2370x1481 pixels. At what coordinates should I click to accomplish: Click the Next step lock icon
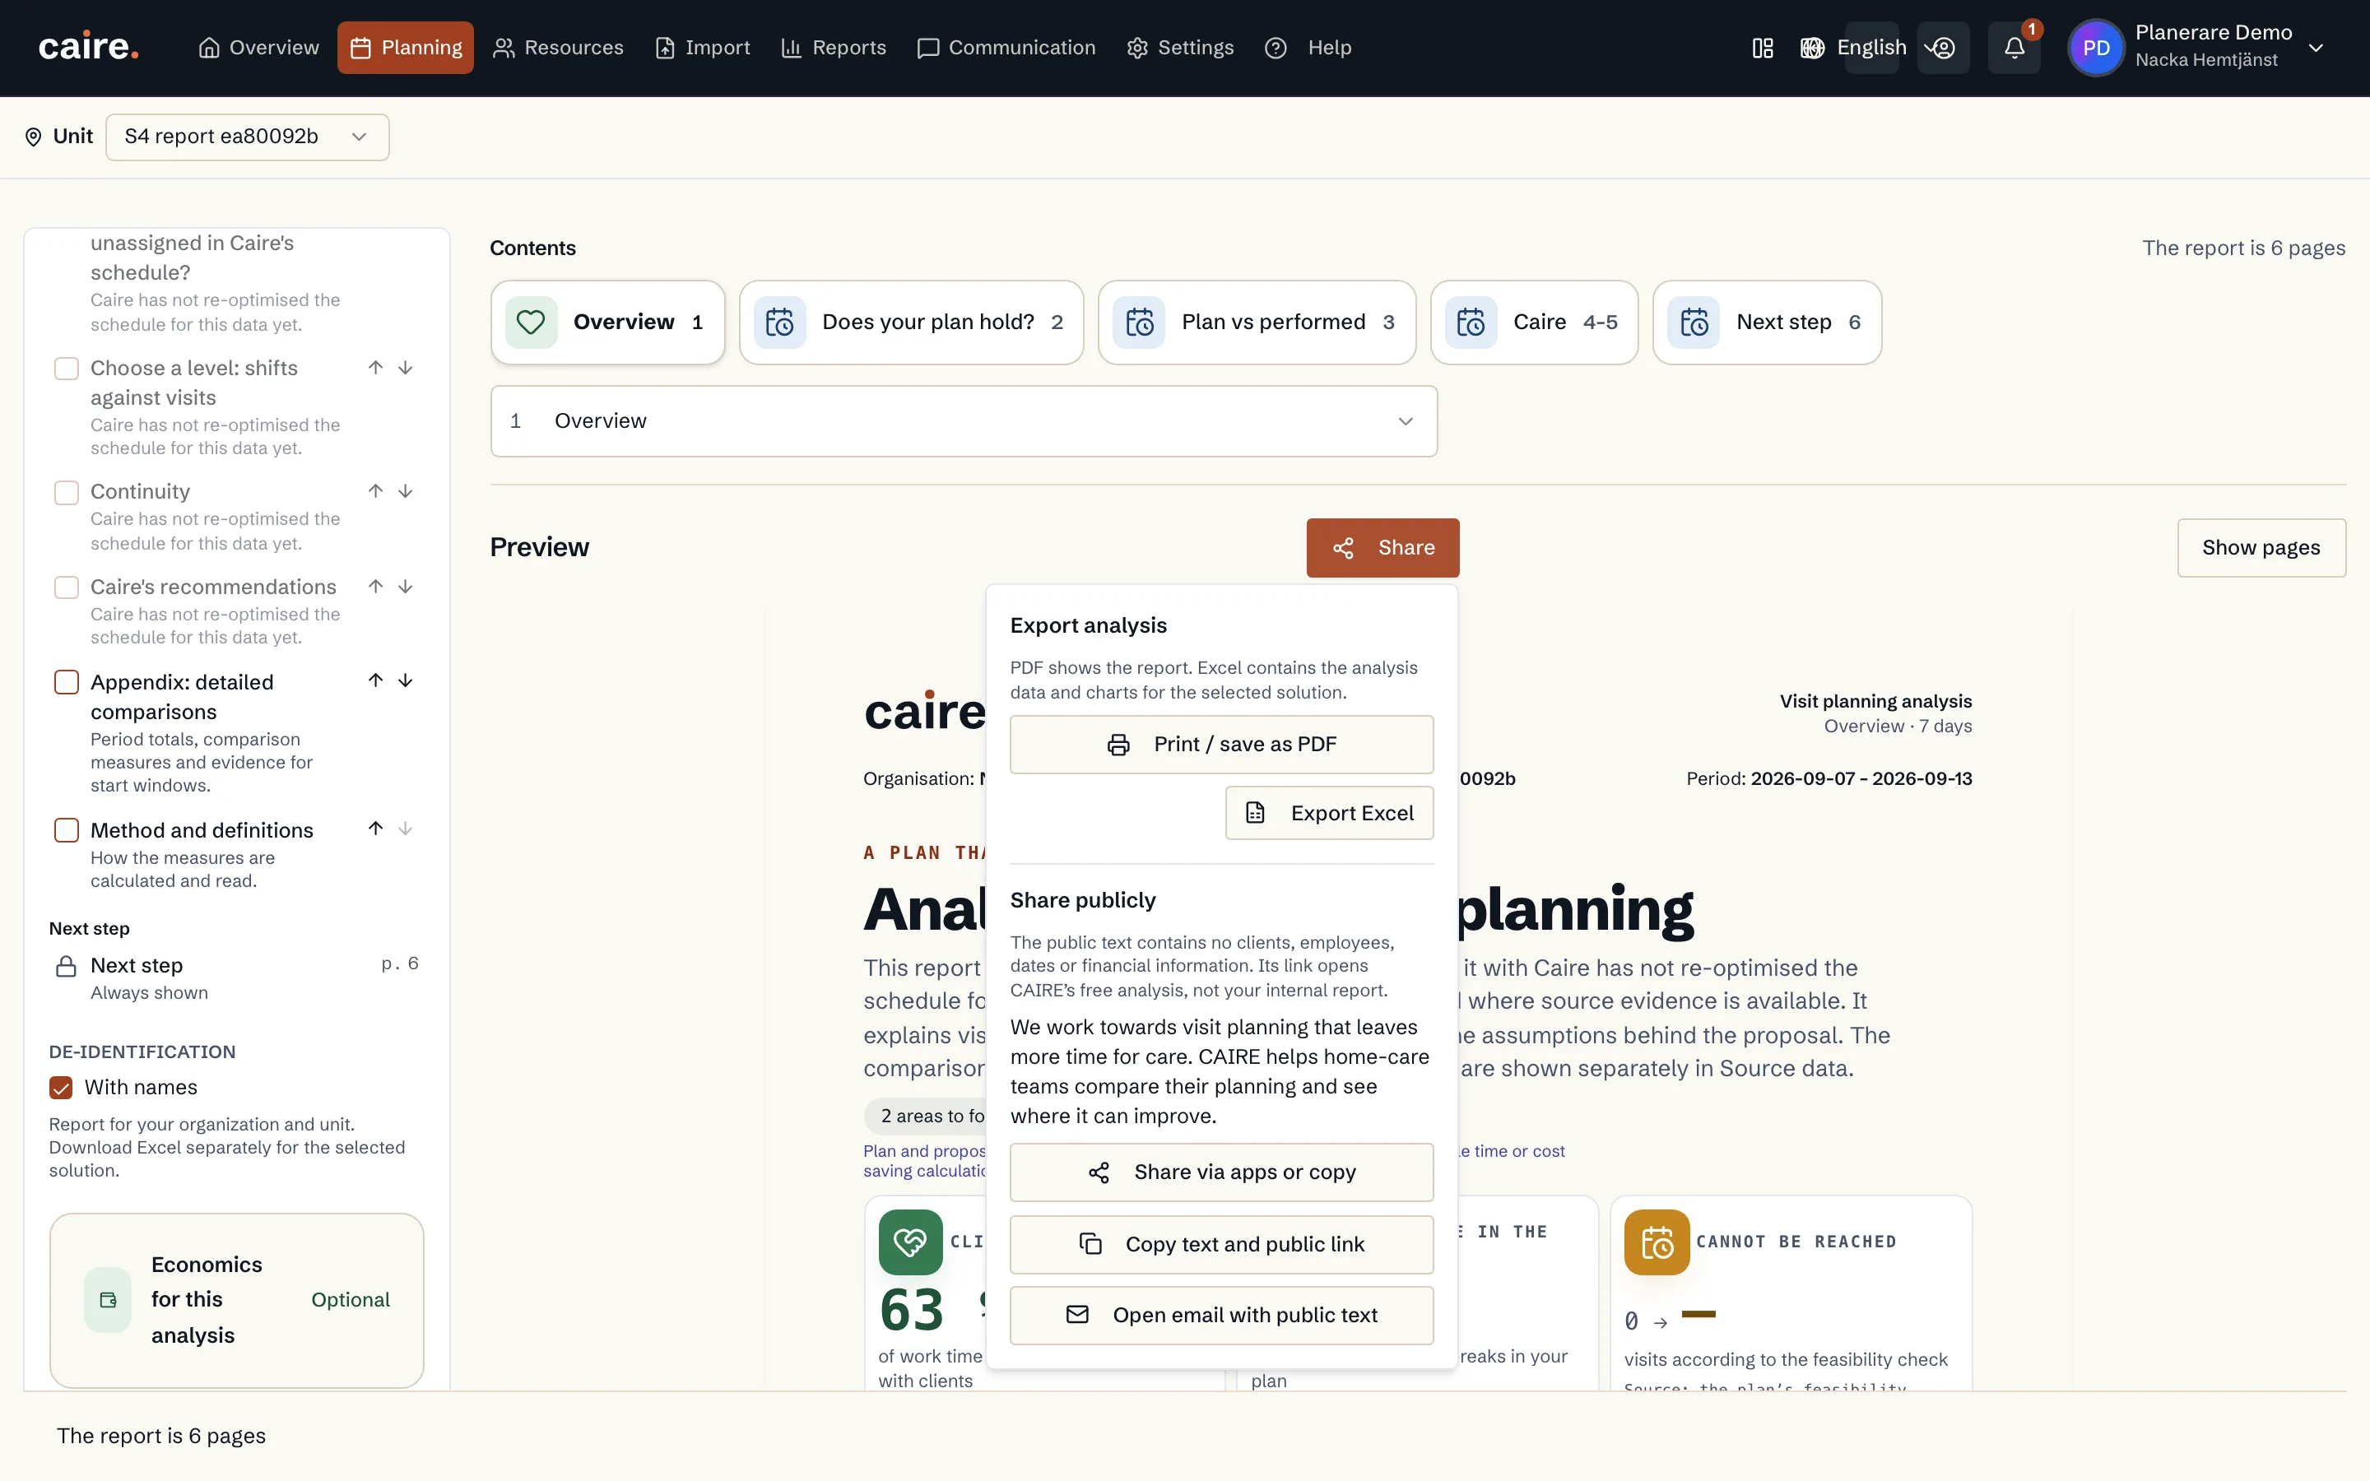(66, 966)
